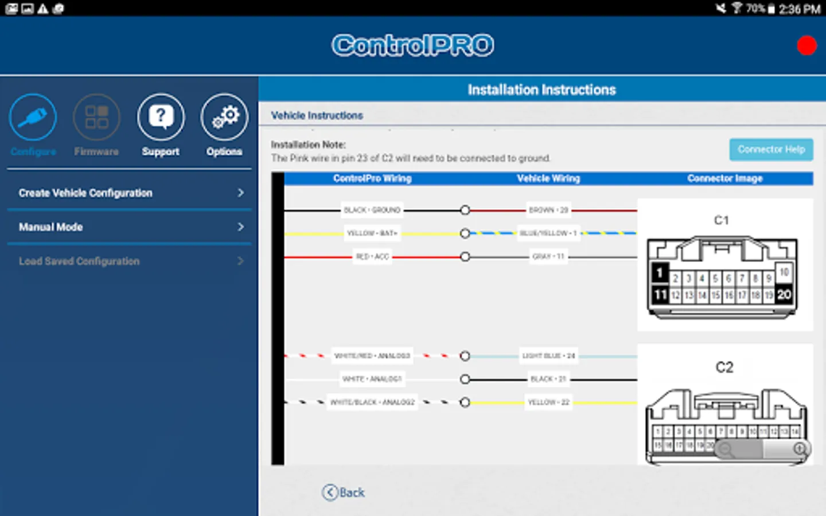
Task: Click the zoom out magnifier icon
Action: point(726,449)
